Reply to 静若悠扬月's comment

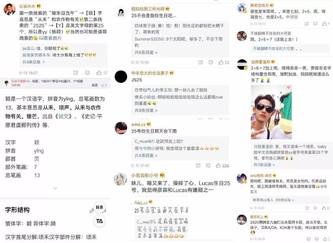(x=316, y=24)
